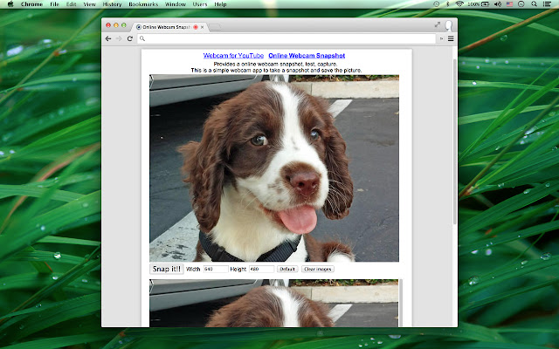Image resolution: width=559 pixels, height=349 pixels.
Task: Click the fullscreen arrows icon in Chrome's title bar
Action: 438,24
